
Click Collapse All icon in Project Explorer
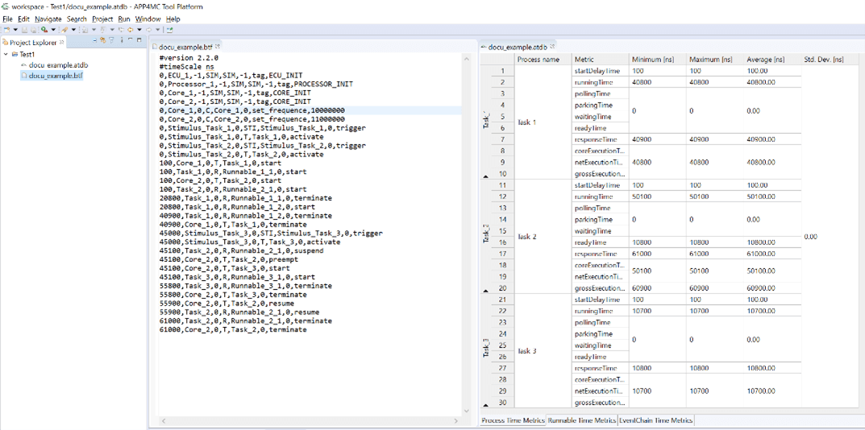point(95,40)
